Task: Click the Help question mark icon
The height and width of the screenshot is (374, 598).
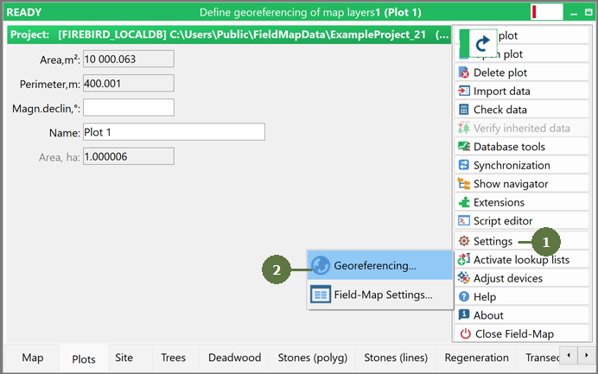Action: coord(464,296)
